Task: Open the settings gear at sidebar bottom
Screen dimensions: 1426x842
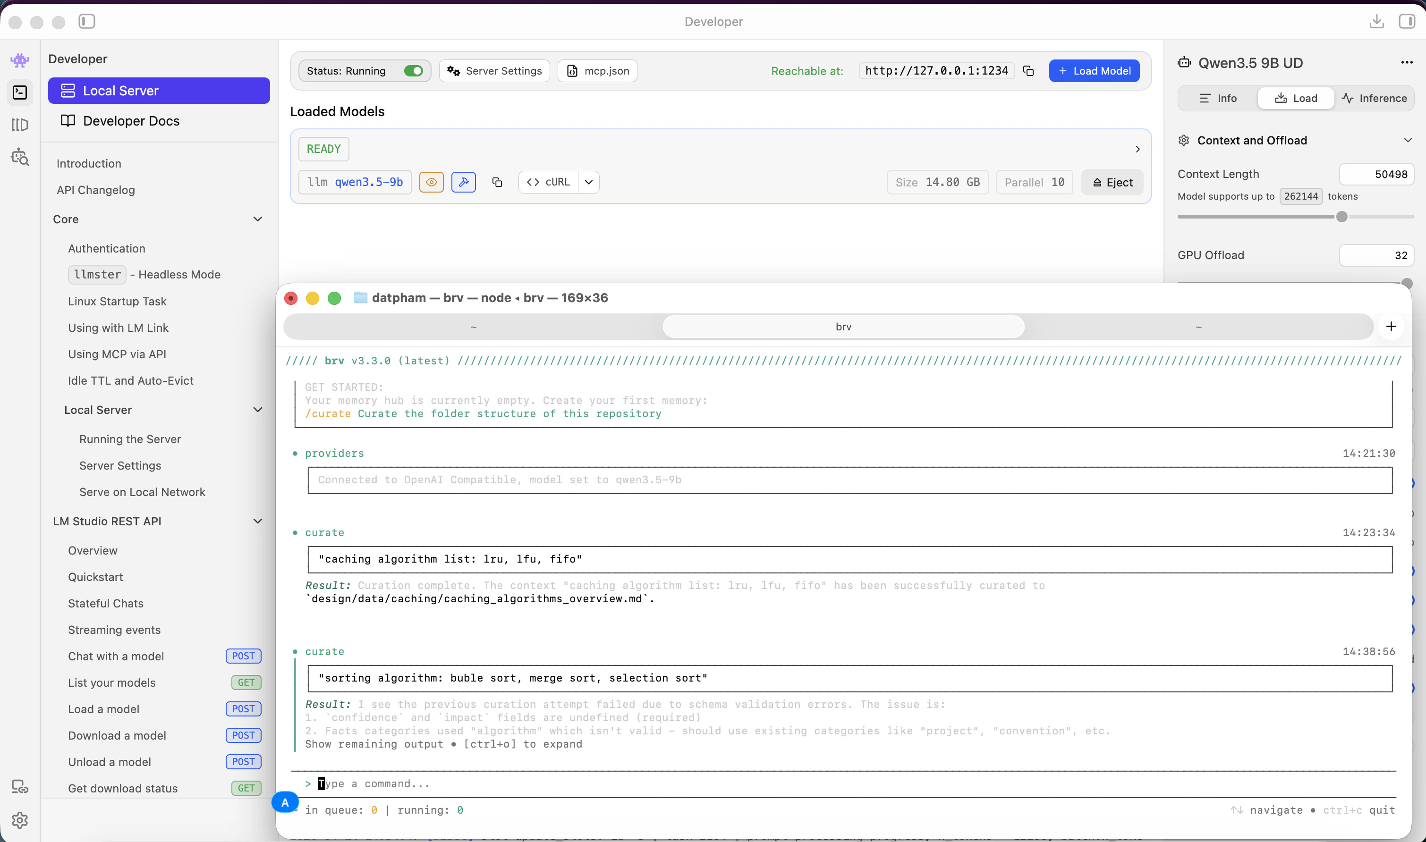Action: click(x=20, y=820)
